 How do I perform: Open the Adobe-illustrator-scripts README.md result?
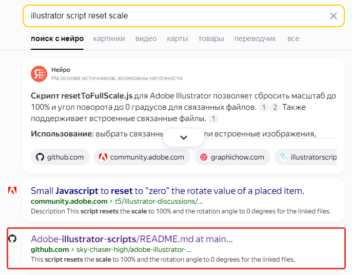pos(132,239)
